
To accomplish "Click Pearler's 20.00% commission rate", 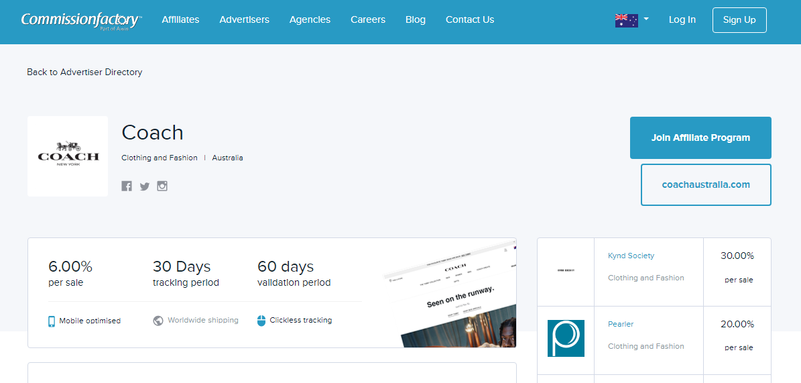I will point(737,324).
